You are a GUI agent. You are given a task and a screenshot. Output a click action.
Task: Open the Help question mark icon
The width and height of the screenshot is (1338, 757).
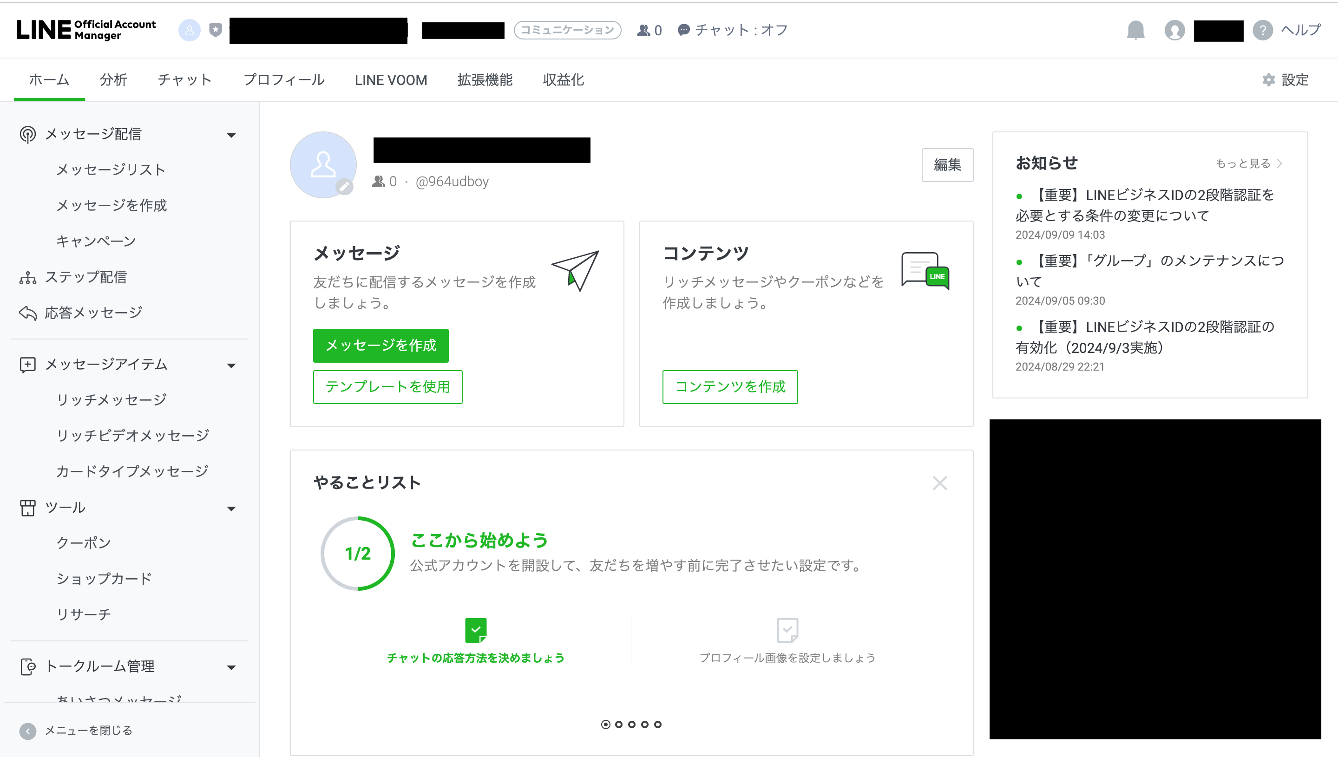coord(1262,30)
